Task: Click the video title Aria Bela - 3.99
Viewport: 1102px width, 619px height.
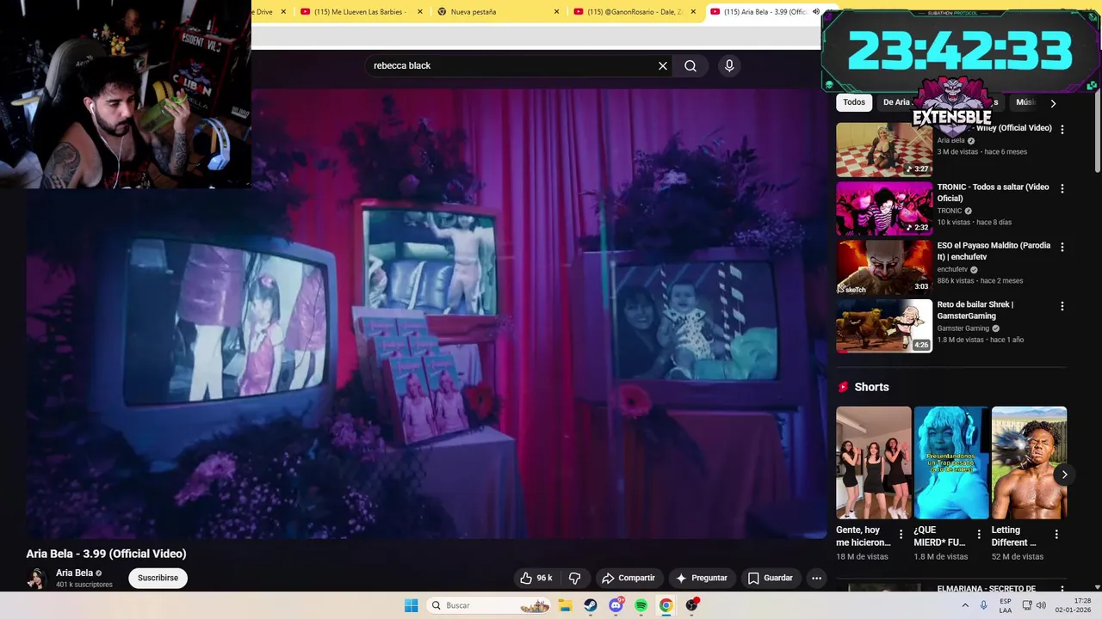Action: click(106, 554)
